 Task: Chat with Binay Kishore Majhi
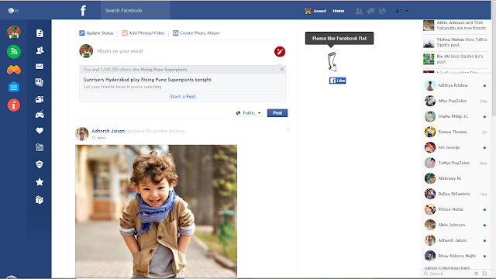click(x=456, y=256)
